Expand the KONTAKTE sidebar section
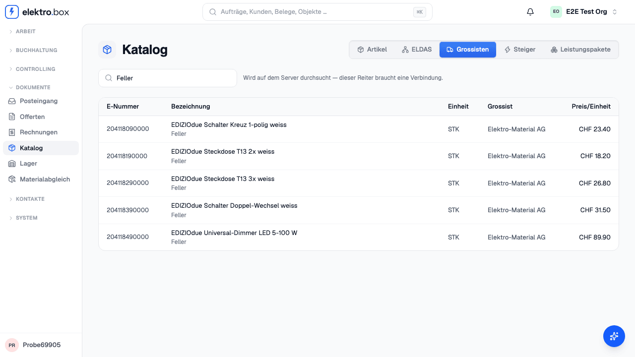The image size is (635, 357). click(x=41, y=199)
